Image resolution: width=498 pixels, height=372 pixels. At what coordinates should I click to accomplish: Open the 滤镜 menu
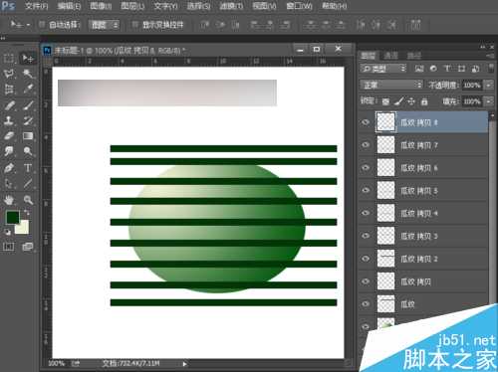(x=231, y=6)
